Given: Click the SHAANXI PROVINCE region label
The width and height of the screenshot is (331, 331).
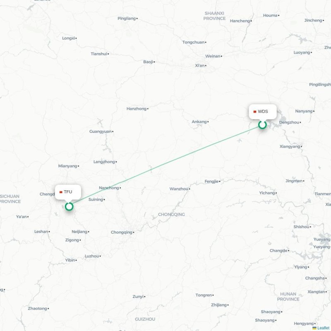Looking at the screenshot, I should (x=214, y=16).
